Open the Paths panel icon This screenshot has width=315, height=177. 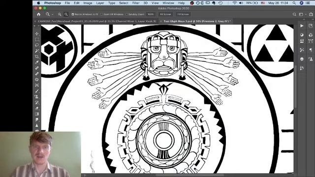click(x=311, y=41)
